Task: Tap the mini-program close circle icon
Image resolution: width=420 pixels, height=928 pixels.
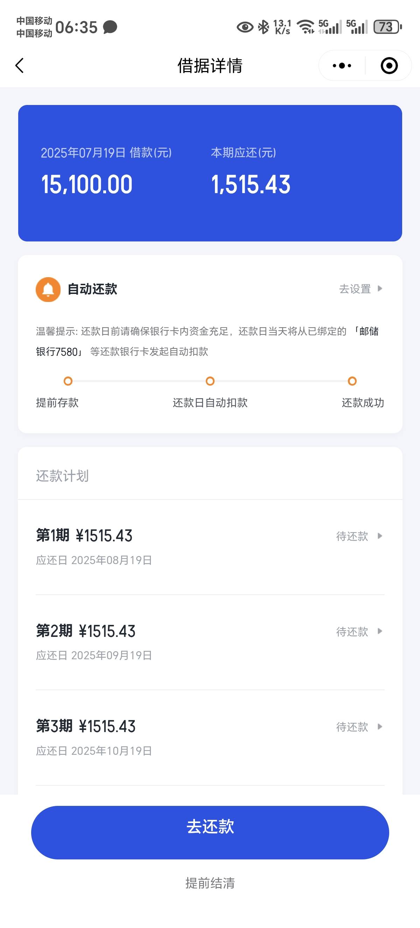Action: point(389,65)
